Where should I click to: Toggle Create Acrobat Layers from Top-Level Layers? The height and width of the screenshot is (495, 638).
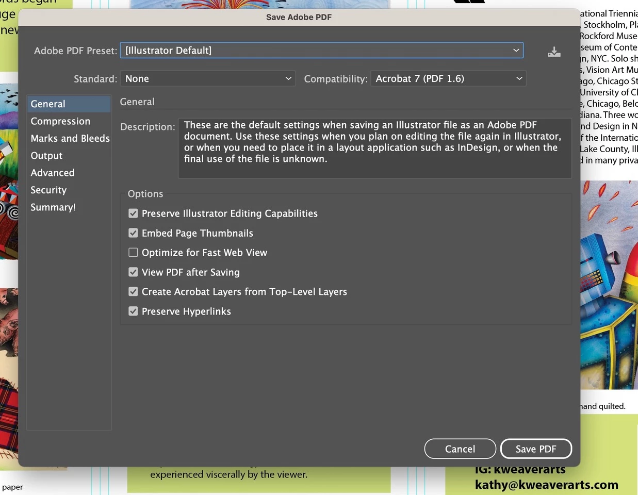[x=133, y=292]
